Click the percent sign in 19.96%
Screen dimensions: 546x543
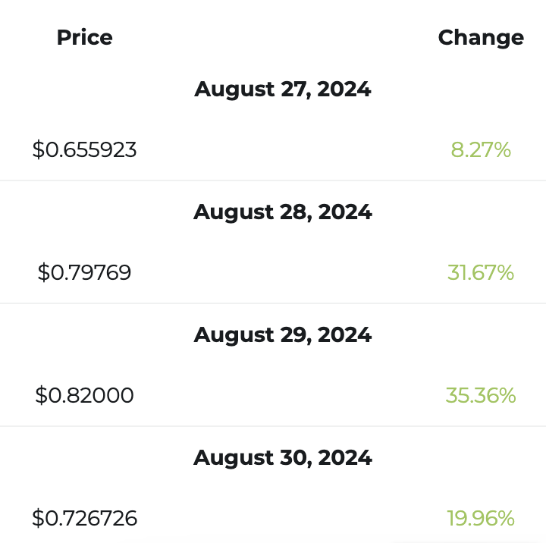coord(504,518)
